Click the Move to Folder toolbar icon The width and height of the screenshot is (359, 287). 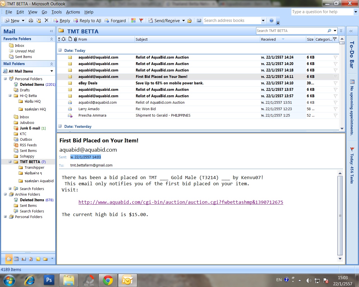pyautogui.click(x=39, y=20)
